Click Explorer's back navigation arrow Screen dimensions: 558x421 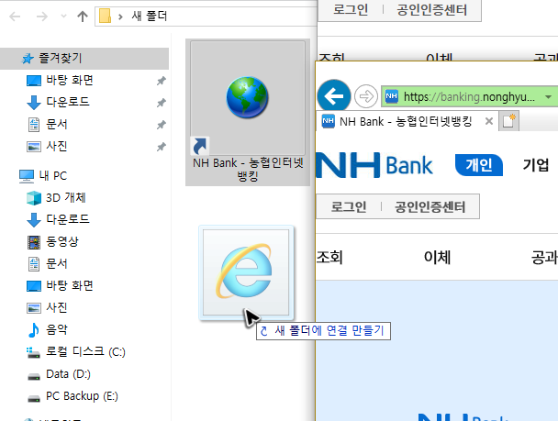click(x=15, y=17)
